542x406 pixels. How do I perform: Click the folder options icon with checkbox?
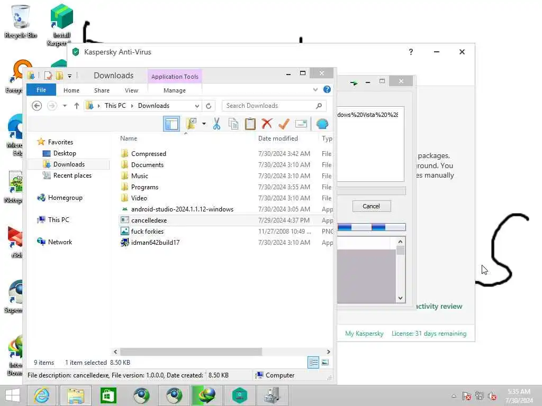click(x=191, y=124)
